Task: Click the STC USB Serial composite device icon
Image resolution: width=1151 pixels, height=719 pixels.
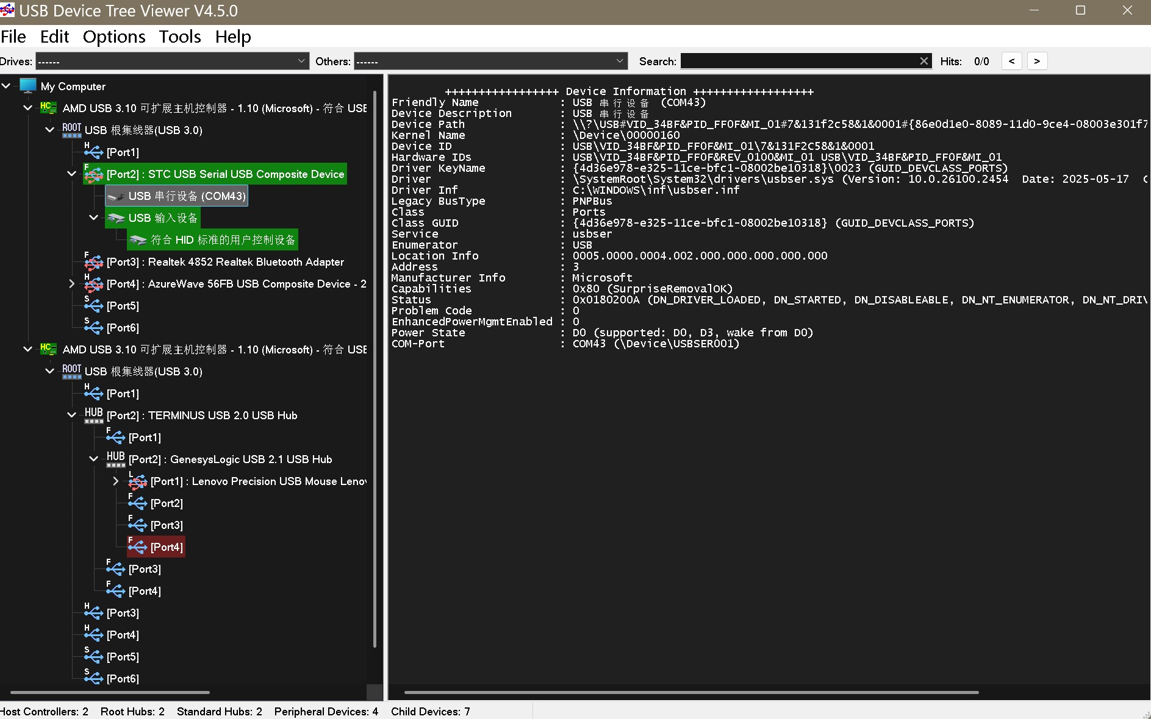Action: (93, 174)
